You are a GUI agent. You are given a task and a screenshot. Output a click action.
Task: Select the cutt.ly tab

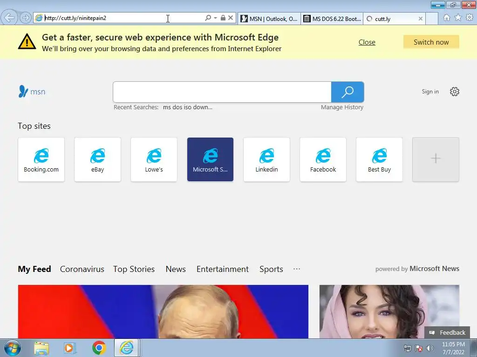(390, 19)
